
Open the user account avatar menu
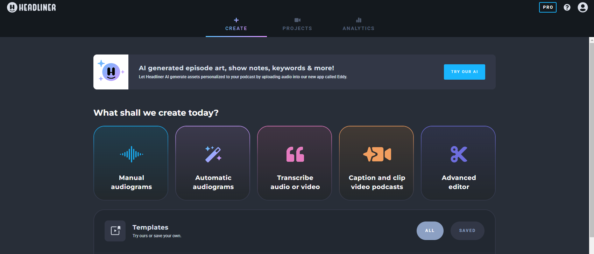point(583,7)
